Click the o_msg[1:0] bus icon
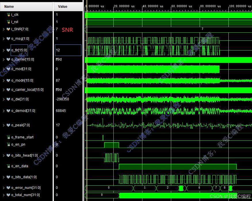Screen dimensions: 252x201 point(8,38)
